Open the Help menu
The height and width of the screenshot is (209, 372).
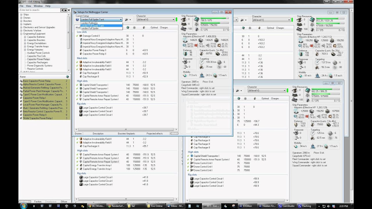tap(48, 6)
